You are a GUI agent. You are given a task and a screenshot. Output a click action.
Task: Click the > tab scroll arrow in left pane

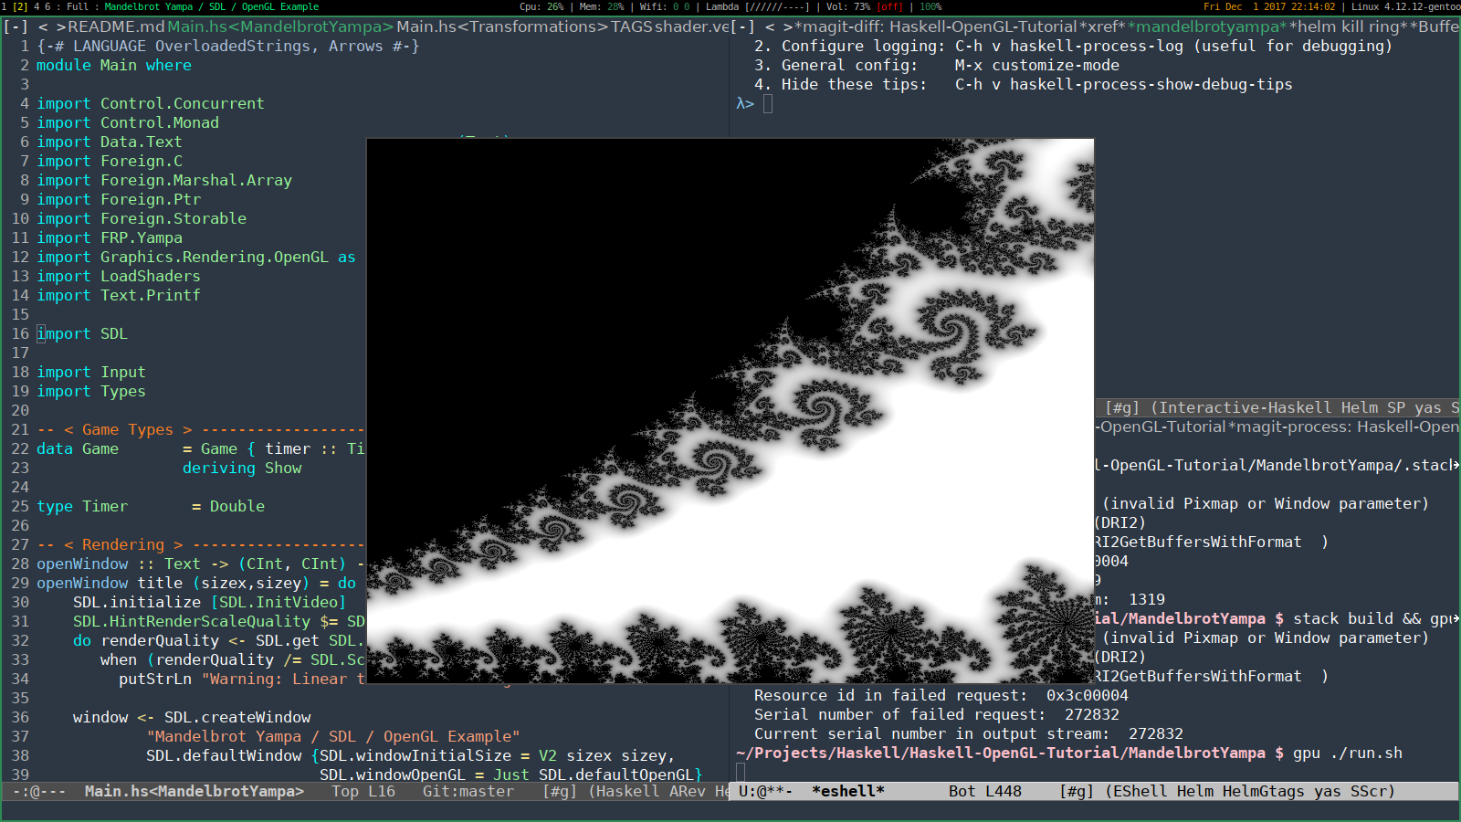(x=59, y=27)
